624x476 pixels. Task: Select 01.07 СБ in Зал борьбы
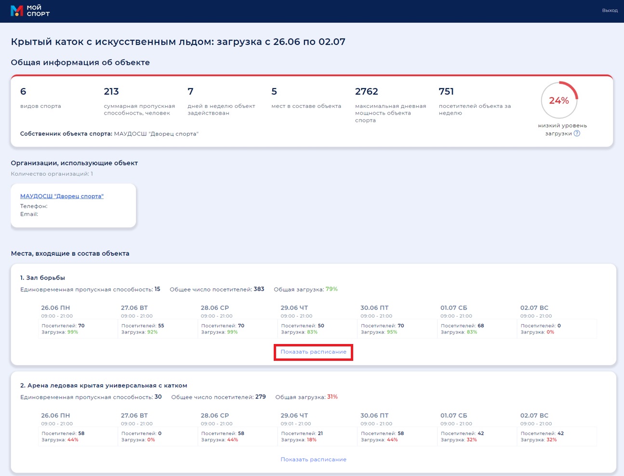pos(453,308)
